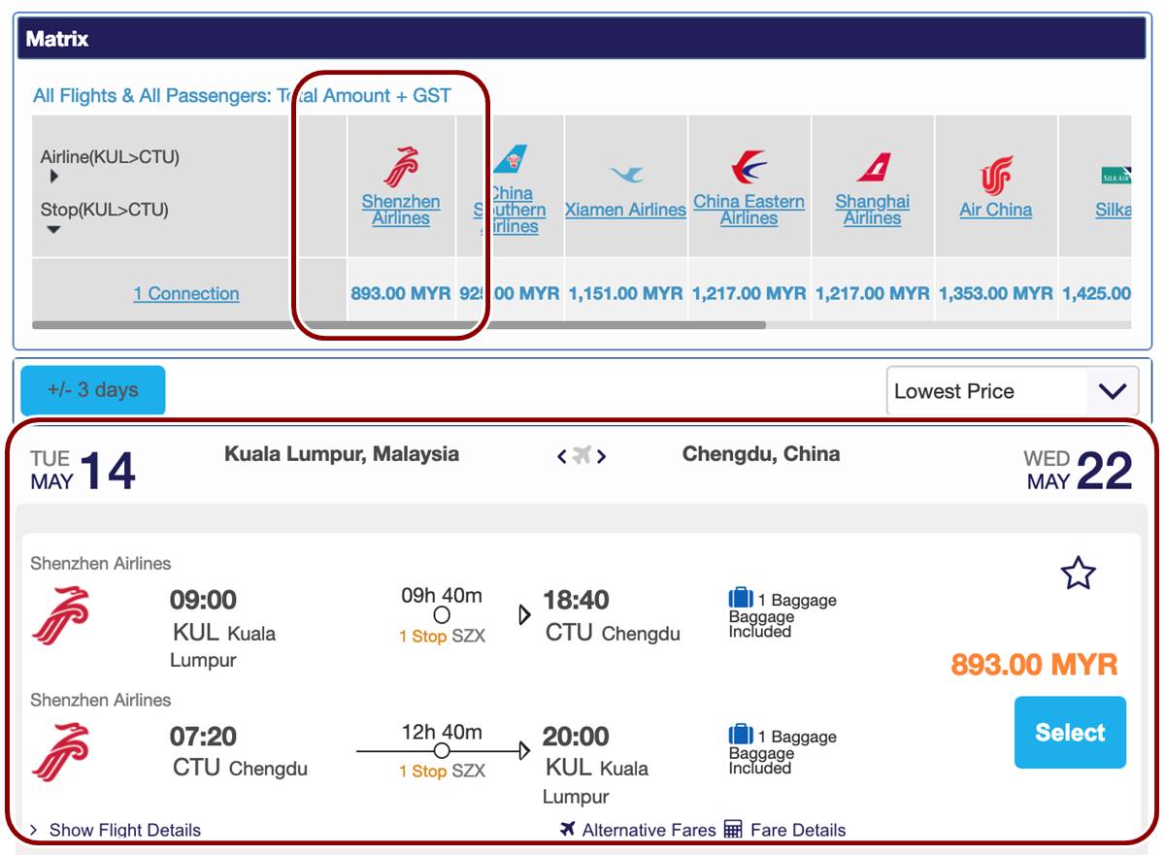Click the Matrix panel header
Screen dimensions: 1165x855
pyautogui.click(x=582, y=39)
